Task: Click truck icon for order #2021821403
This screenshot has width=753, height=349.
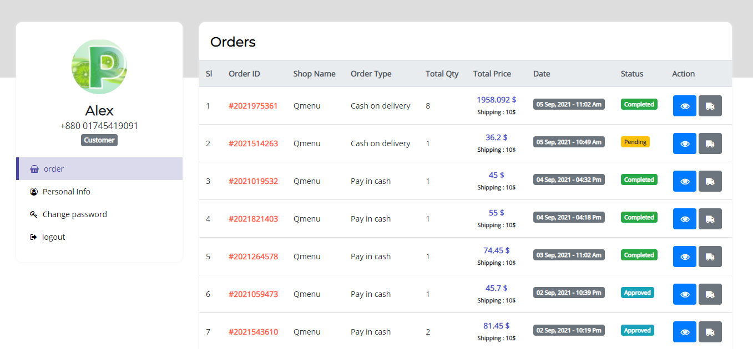Action: [x=710, y=219]
